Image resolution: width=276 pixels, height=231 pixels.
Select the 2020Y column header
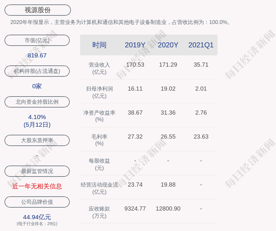[168, 45]
